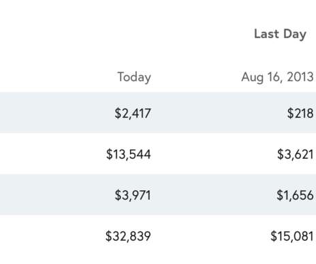Select the shaded row containing $2,417
316x264 pixels.
[x=158, y=113]
